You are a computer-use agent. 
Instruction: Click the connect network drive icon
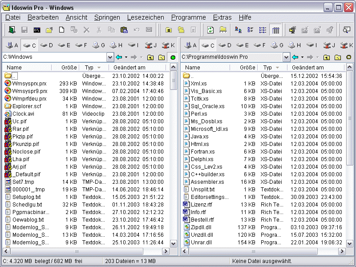pyautogui.click(x=292, y=30)
